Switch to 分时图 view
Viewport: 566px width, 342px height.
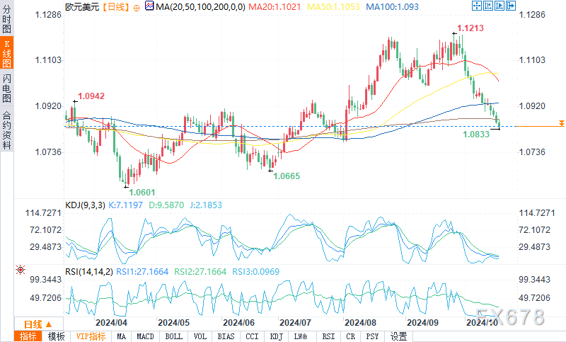6,18
